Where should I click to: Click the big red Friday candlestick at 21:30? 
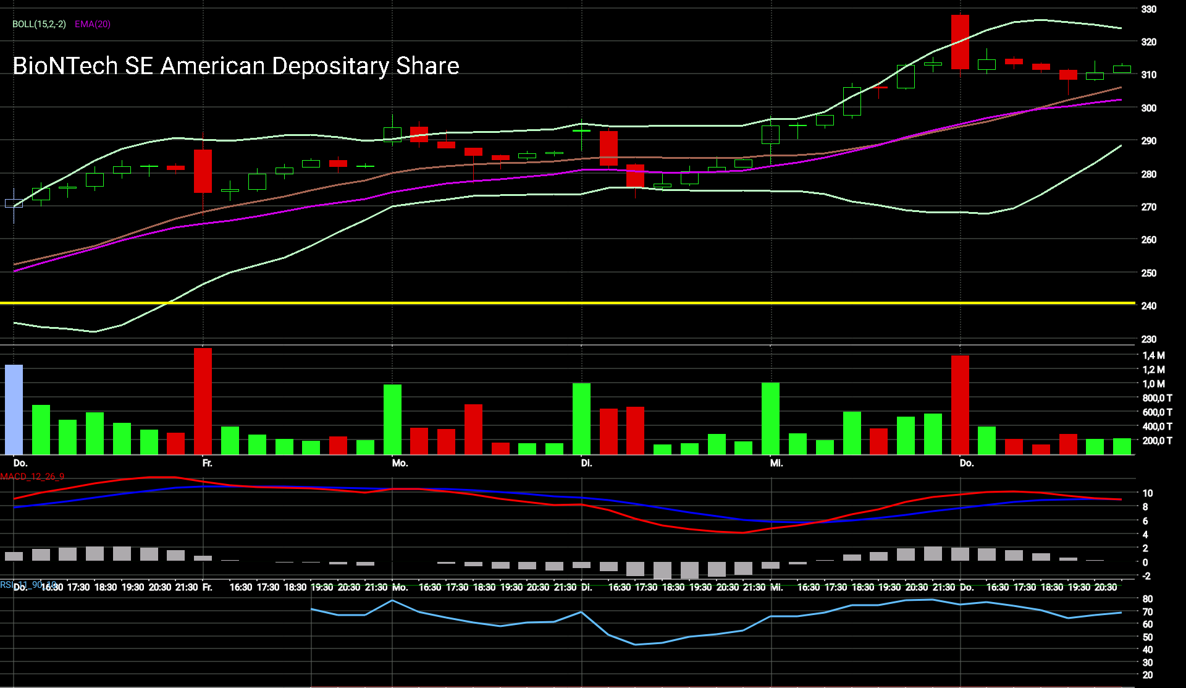(203, 171)
